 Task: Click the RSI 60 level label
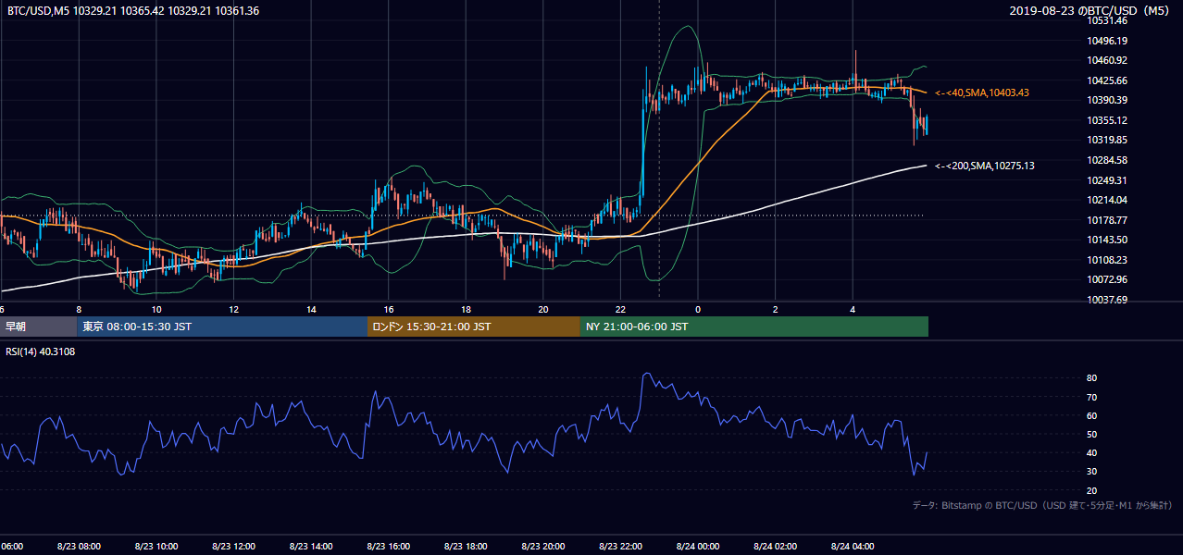(x=1092, y=415)
